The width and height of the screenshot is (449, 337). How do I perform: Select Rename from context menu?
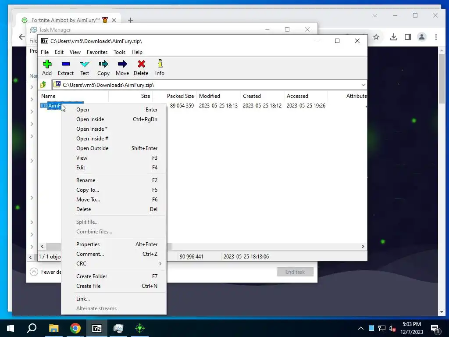coord(114,180)
